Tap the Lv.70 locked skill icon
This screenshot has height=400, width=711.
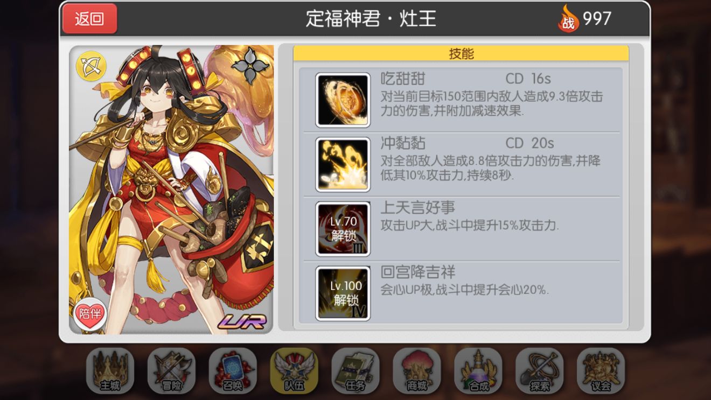click(x=343, y=229)
